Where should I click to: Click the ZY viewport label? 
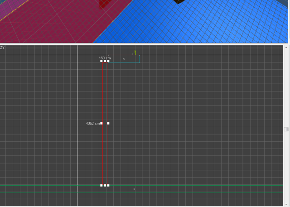coord(3,48)
